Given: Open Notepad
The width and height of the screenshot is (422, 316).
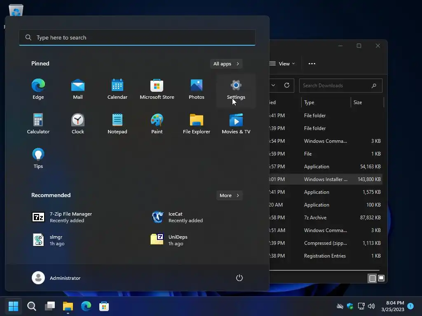Looking at the screenshot, I should click(117, 124).
